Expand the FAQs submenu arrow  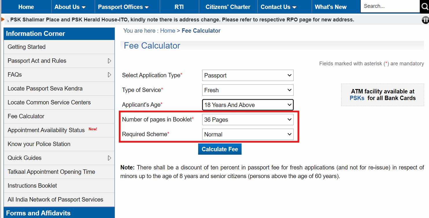pyautogui.click(x=109, y=75)
